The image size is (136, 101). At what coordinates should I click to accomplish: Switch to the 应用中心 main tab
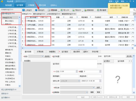pos(54,5)
